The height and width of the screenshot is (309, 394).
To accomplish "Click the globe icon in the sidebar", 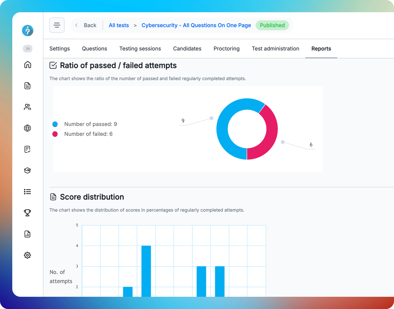I will tap(27, 128).
